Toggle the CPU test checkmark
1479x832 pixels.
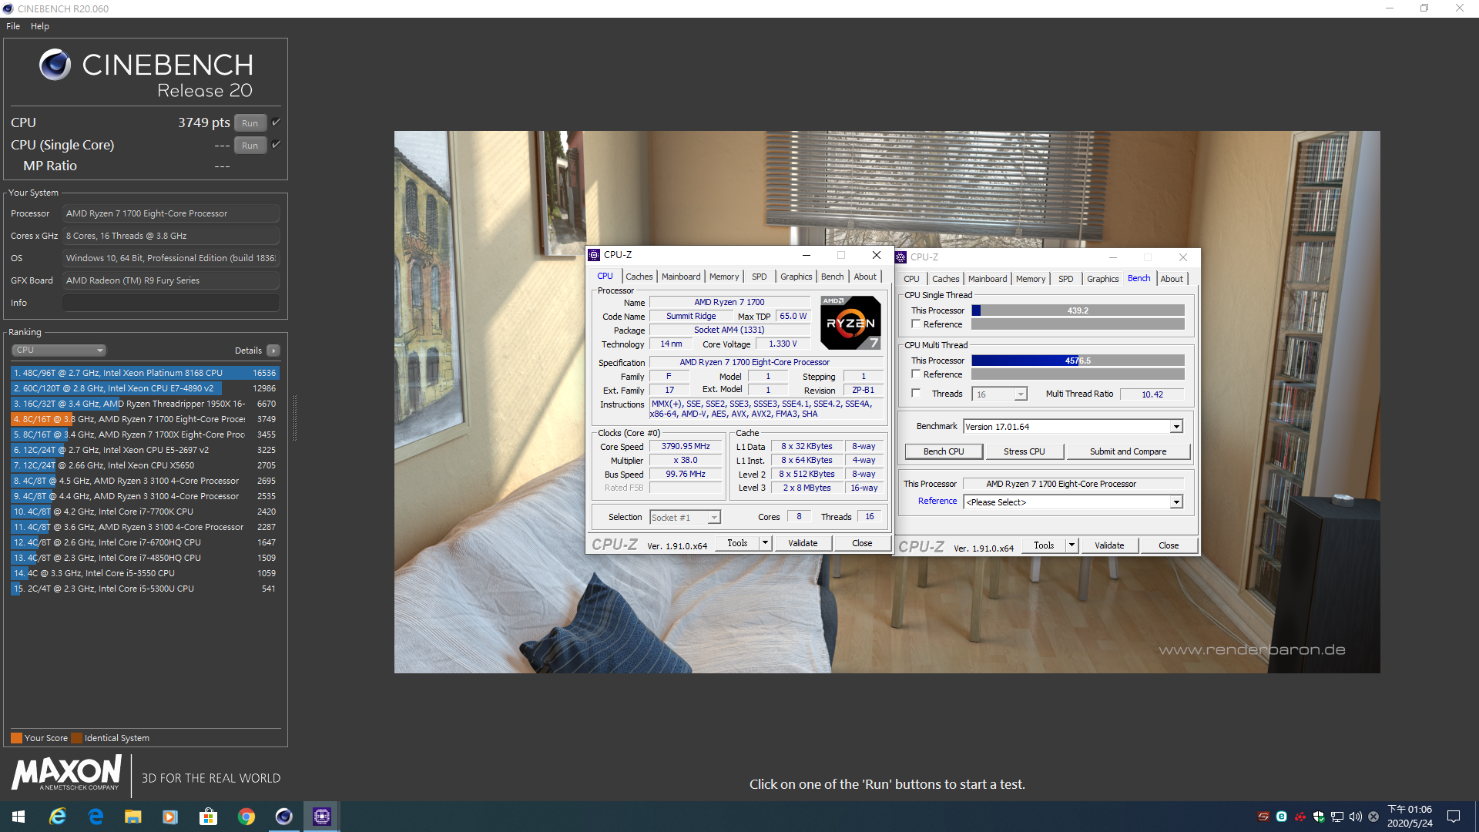point(277,122)
